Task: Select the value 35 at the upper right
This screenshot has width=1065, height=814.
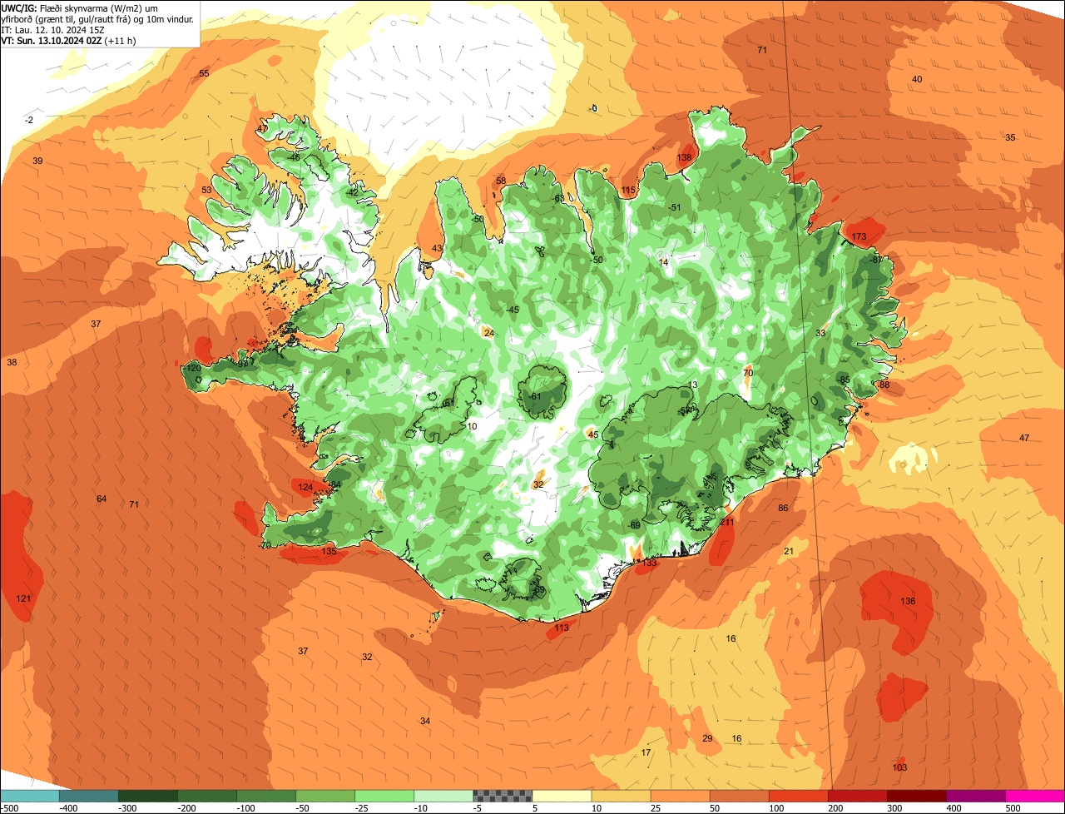Action: click(x=1010, y=137)
